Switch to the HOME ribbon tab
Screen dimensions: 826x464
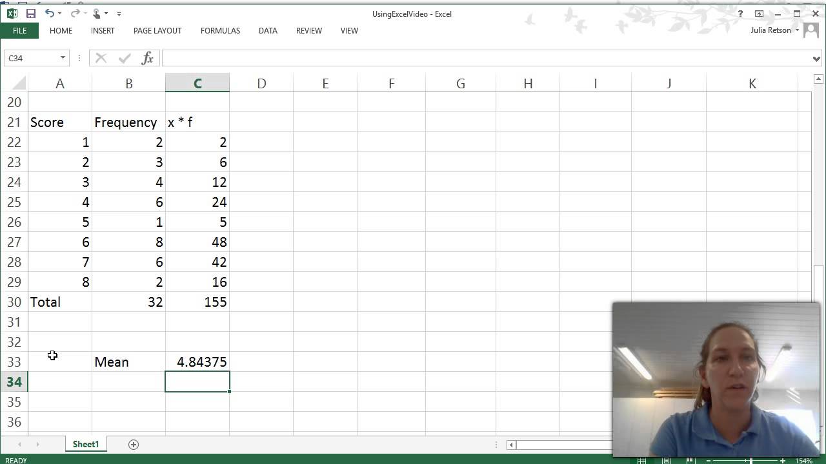61,30
